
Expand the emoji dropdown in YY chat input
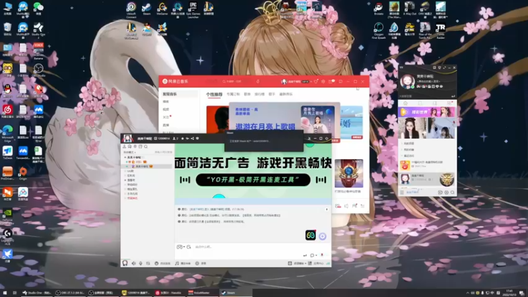[x=184, y=247]
